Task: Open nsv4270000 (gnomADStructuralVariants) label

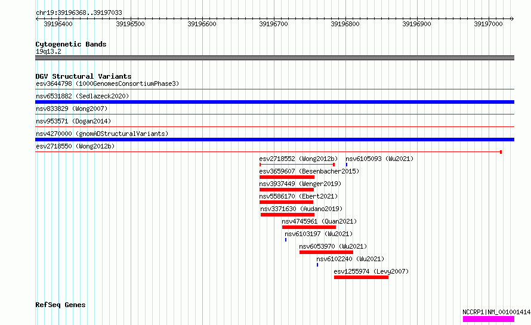Action: tap(102, 134)
